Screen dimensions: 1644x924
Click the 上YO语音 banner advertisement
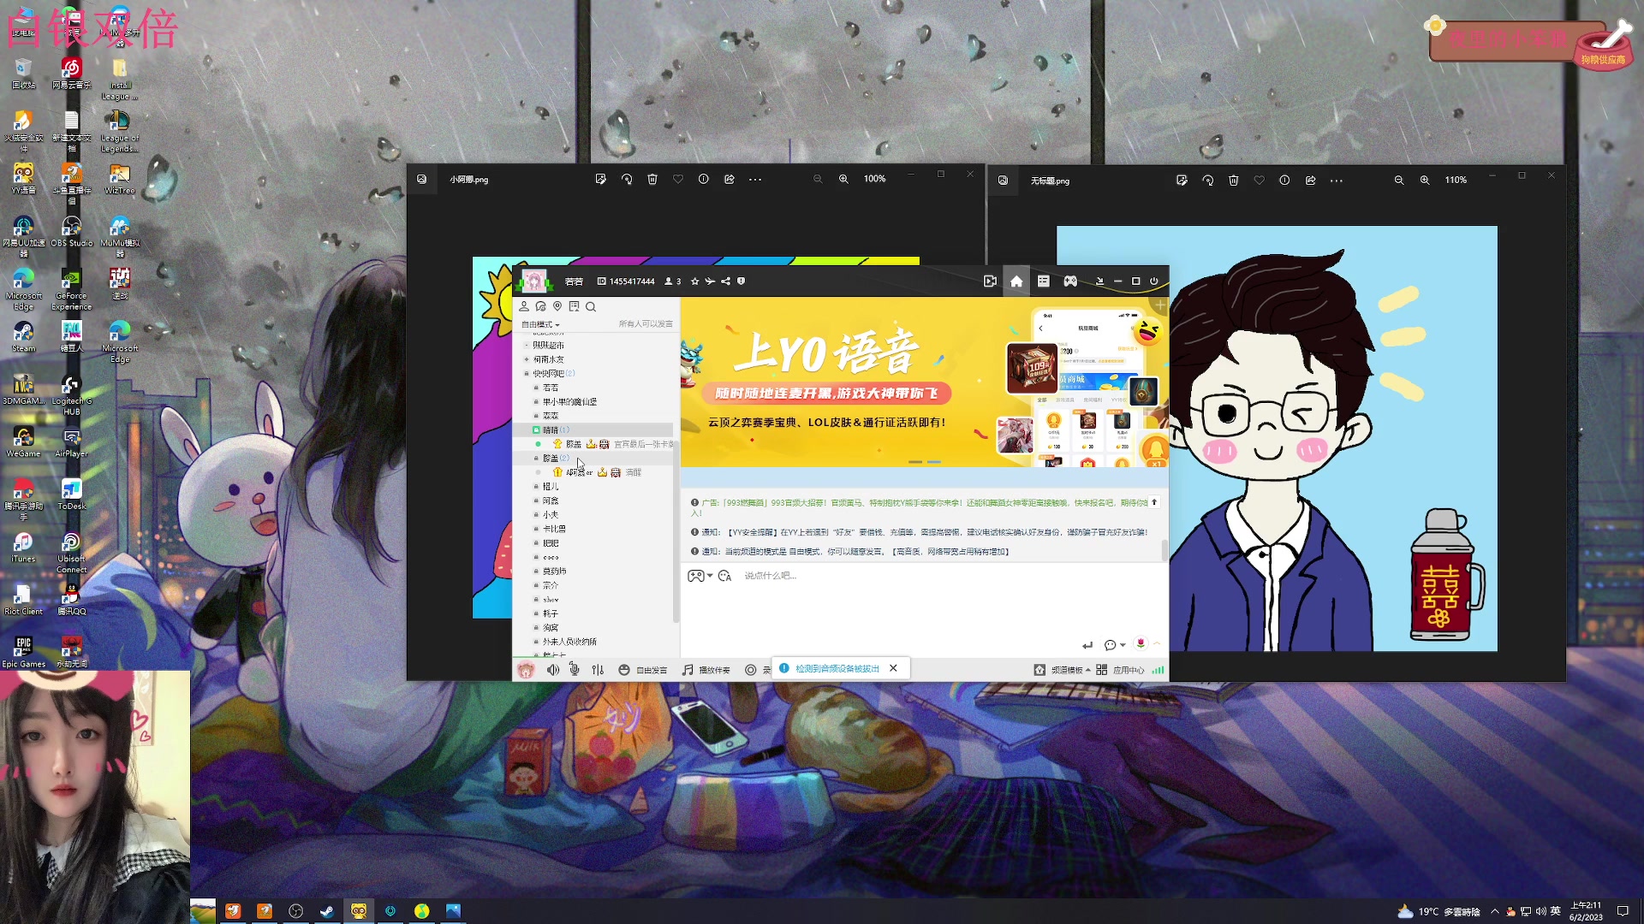tap(924, 382)
